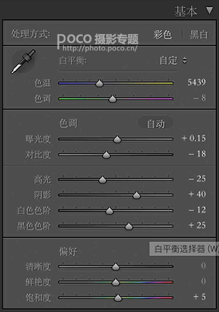The height and width of the screenshot is (312, 219).
Task: Select the 曝光度 value field +0.15
Action: [194, 138]
